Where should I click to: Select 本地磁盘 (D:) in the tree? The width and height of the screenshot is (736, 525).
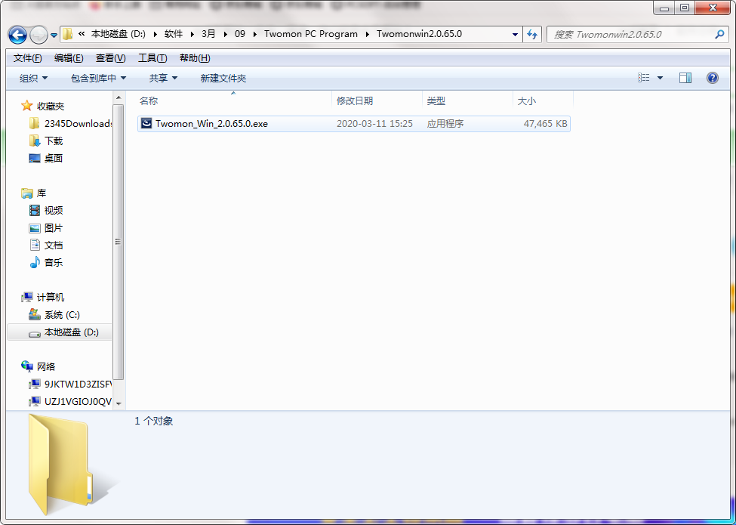pyautogui.click(x=60, y=332)
